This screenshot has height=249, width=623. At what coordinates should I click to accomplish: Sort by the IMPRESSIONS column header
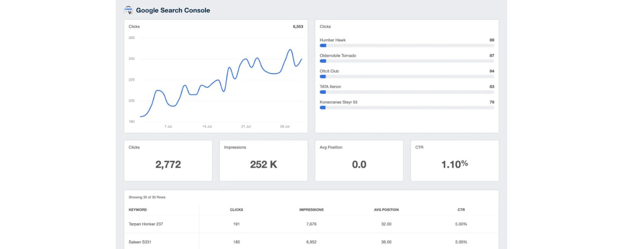pyautogui.click(x=311, y=210)
